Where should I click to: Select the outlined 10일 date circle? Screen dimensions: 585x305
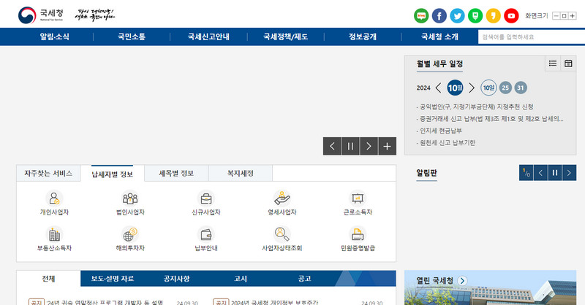tap(488, 88)
